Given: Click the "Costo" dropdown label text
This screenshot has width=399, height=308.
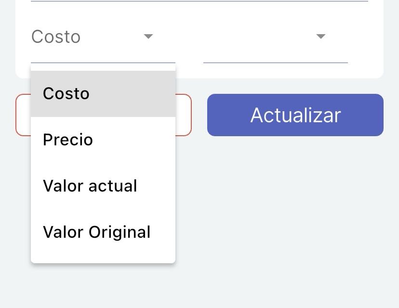Looking at the screenshot, I should tap(55, 36).
